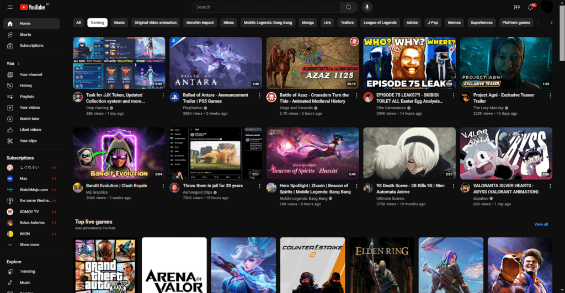The height and width of the screenshot is (293, 565).
Task: Open Shorts in sidebar
Action: 31,35
